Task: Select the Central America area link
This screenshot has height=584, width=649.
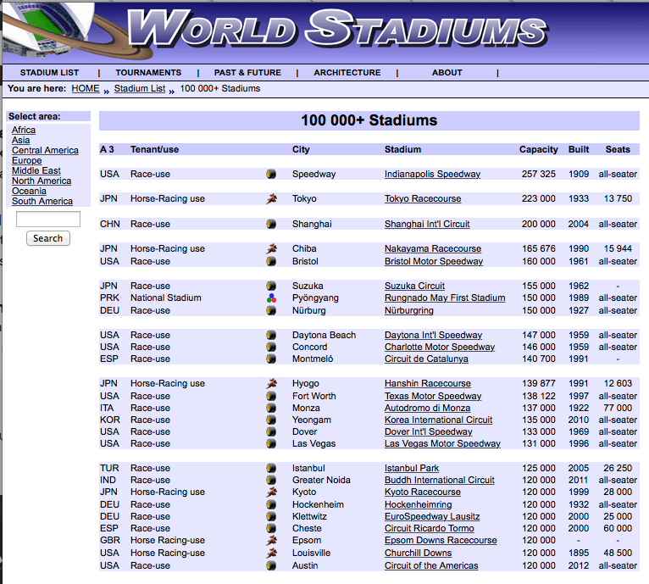Action: [45, 150]
